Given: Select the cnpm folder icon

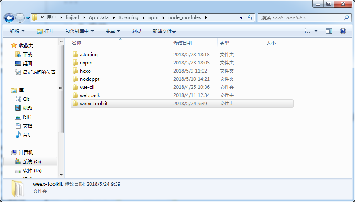Looking at the screenshot, I should 75,62.
